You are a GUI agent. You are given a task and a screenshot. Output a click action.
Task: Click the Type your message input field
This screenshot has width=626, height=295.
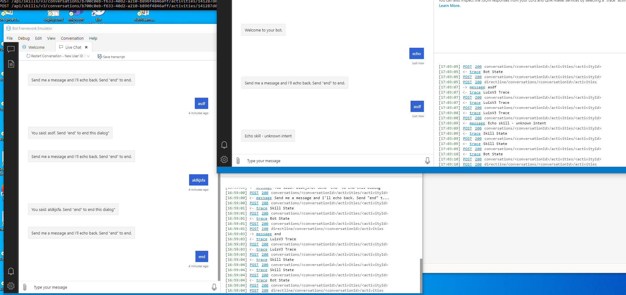pos(91,287)
